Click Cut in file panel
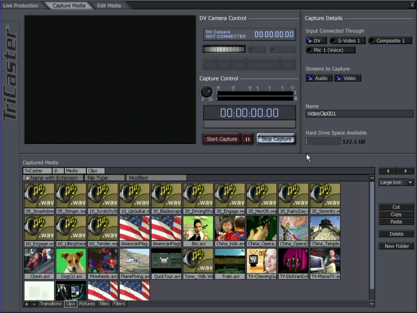The height and width of the screenshot is (313, 417). tap(396, 207)
